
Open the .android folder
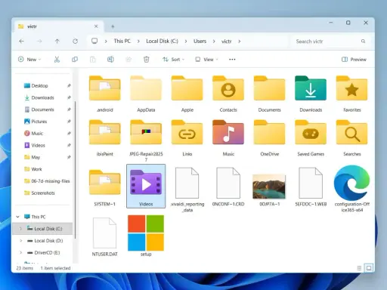[x=105, y=94]
